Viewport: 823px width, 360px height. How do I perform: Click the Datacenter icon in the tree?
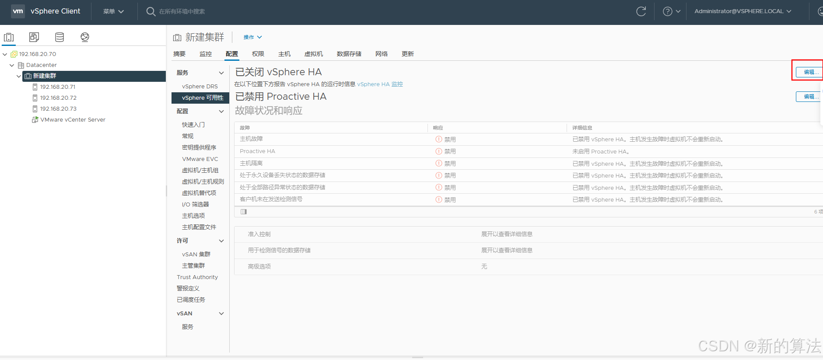(21, 65)
